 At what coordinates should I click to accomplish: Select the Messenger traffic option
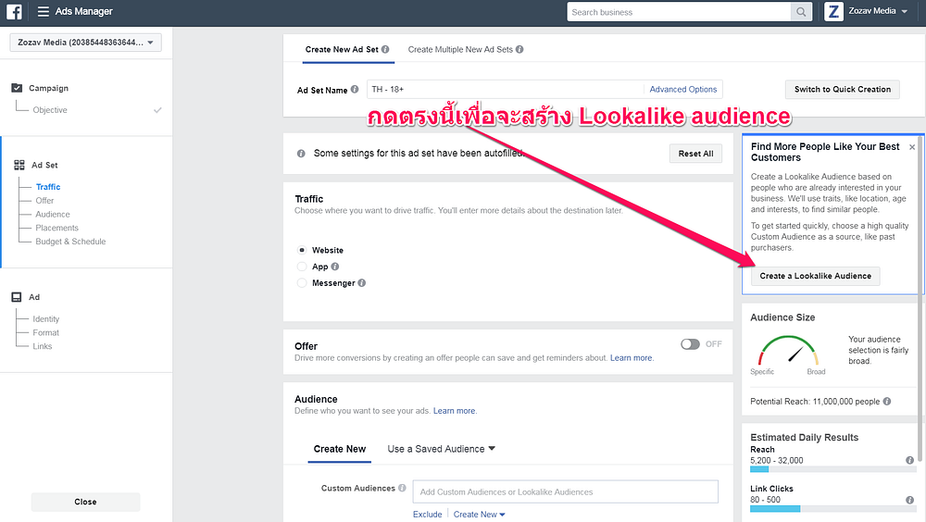(302, 283)
